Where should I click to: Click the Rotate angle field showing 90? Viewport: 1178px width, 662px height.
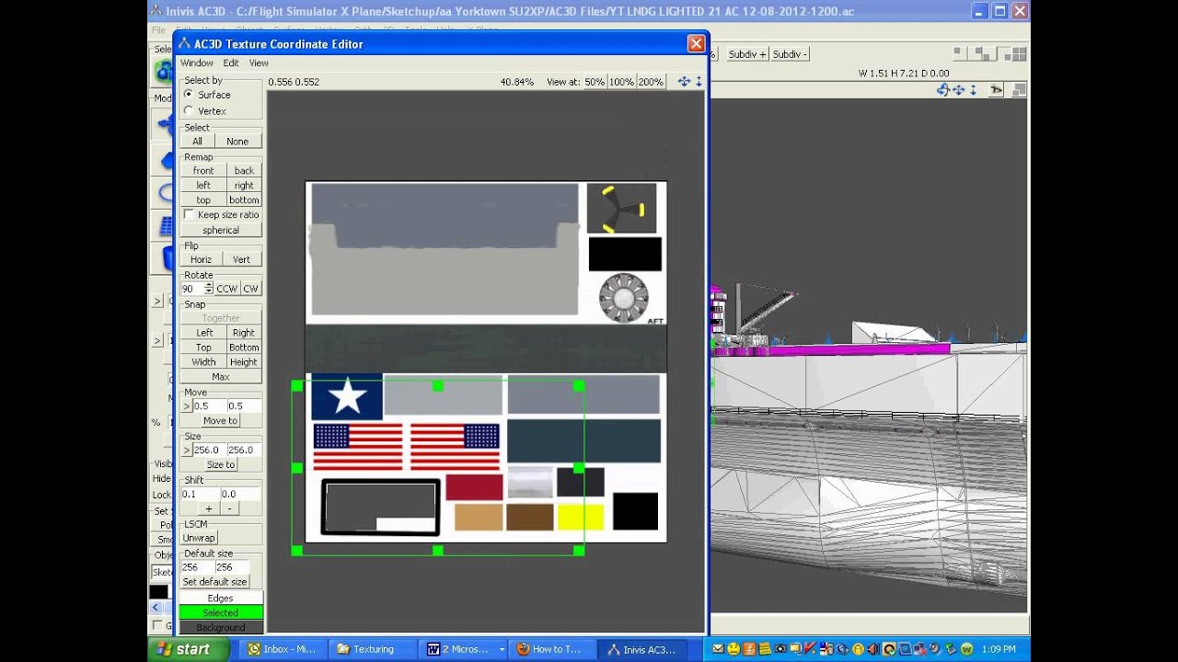[192, 289]
